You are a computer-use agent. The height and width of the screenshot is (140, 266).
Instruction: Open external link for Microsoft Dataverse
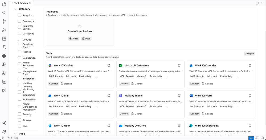(179, 66)
